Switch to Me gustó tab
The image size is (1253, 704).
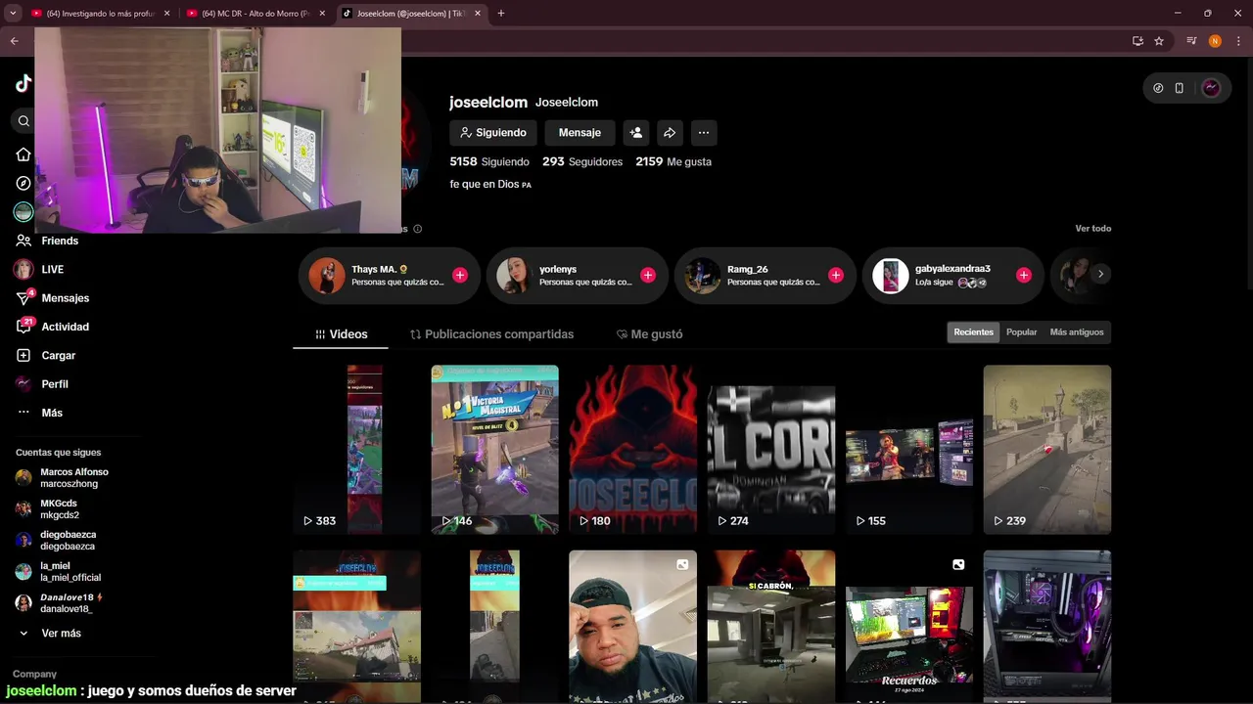649,334
